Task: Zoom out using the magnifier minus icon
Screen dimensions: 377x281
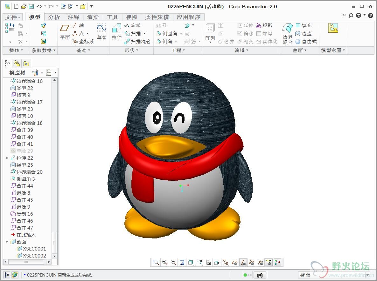Action: (x=173, y=262)
